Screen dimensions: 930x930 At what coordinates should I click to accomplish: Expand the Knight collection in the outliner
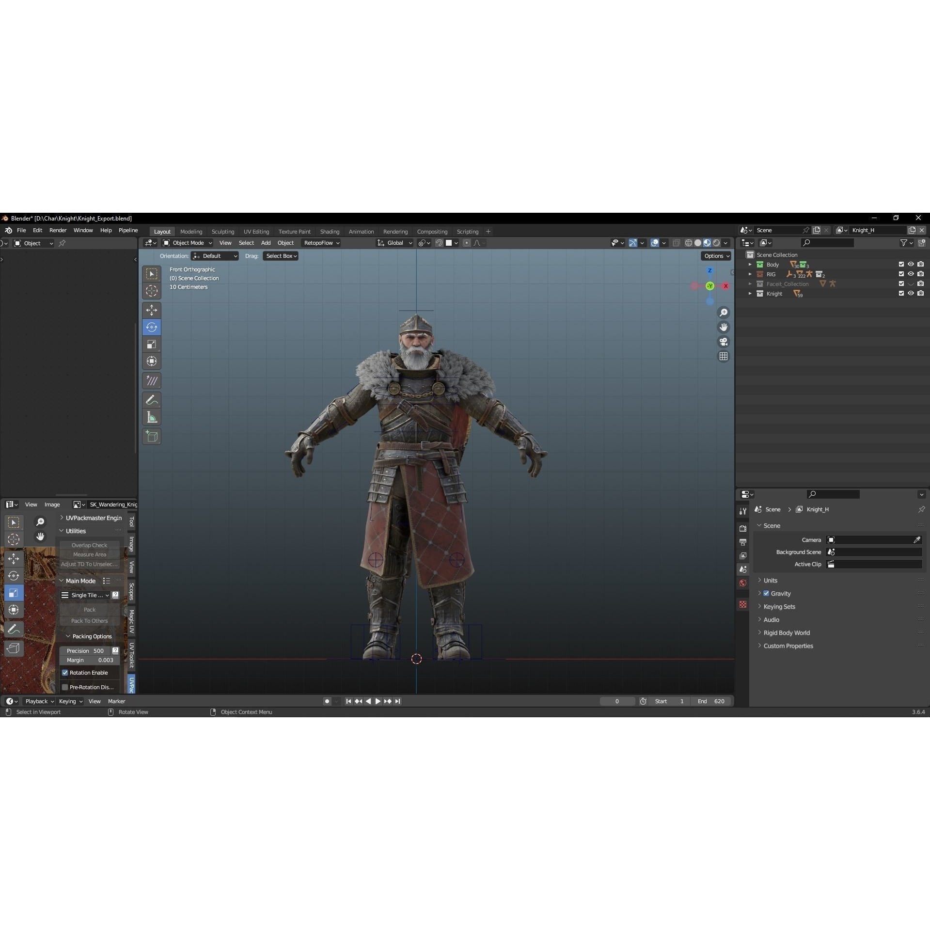click(750, 293)
